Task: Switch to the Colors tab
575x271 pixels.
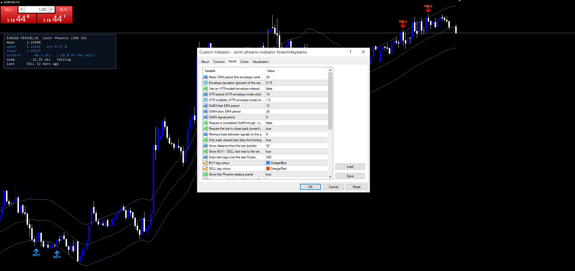Action: click(x=244, y=62)
